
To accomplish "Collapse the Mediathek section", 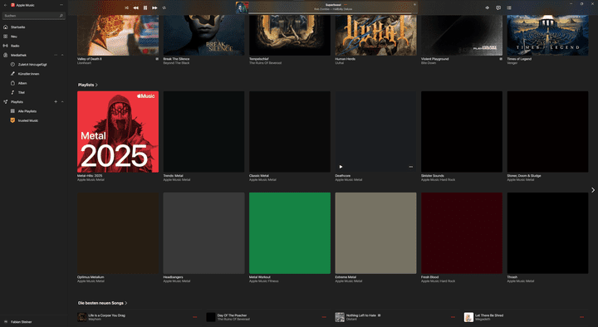I will tap(62, 56).
